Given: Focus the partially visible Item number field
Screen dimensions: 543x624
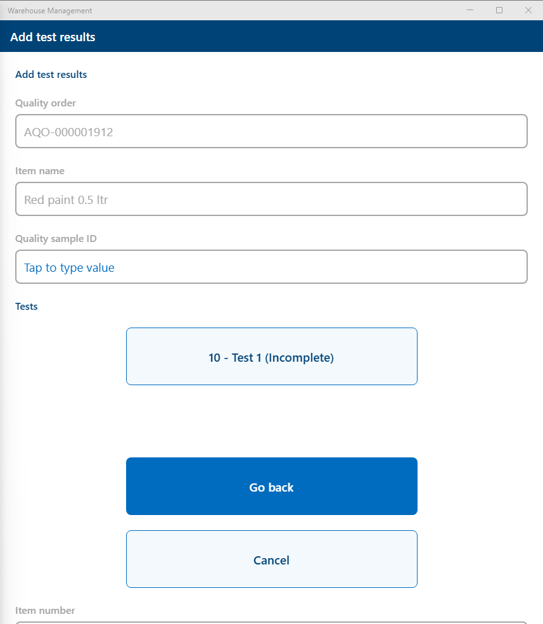Looking at the screenshot, I should point(271,622).
